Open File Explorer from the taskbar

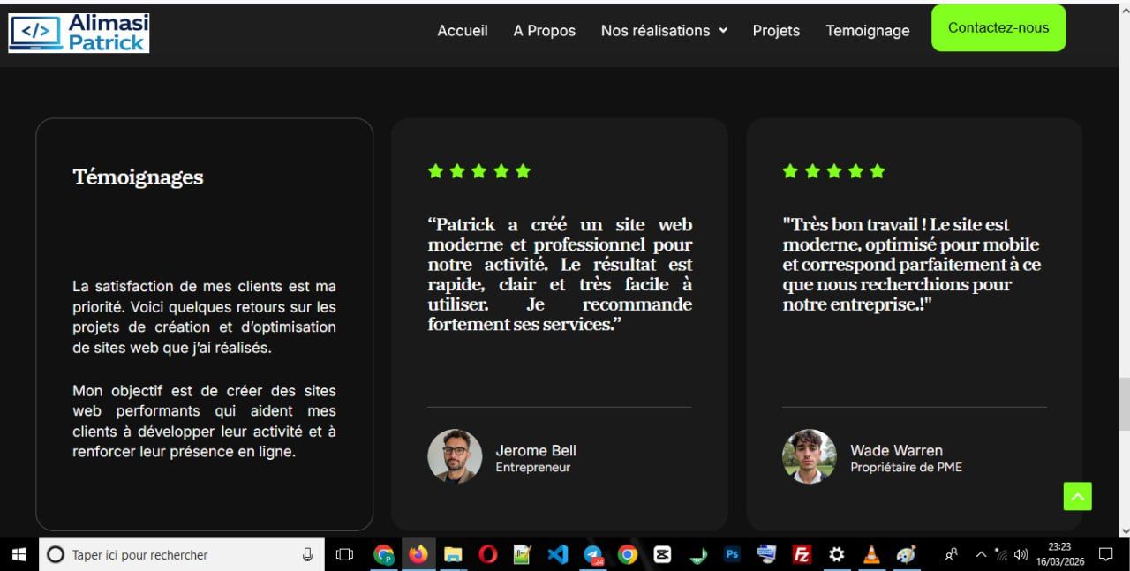tap(453, 554)
